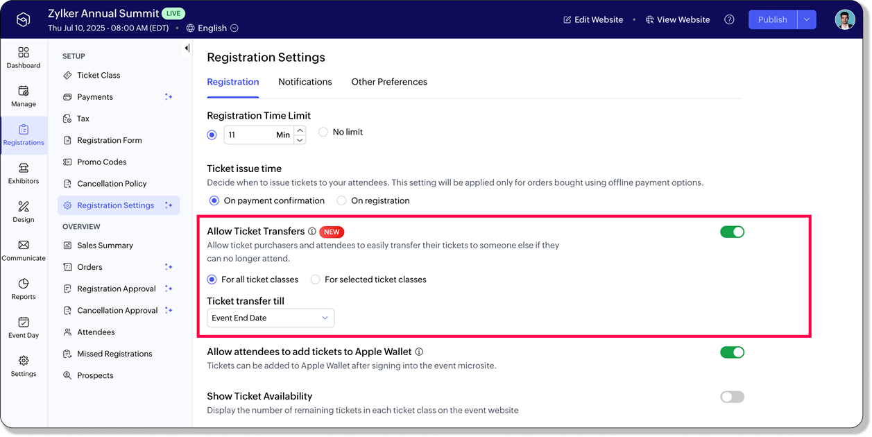This screenshot has height=437, width=872.
Task: Select the No limit radio button
Action: click(x=323, y=132)
